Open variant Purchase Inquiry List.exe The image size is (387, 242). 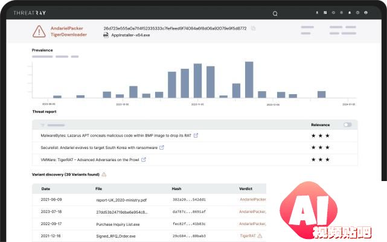tap(118, 224)
